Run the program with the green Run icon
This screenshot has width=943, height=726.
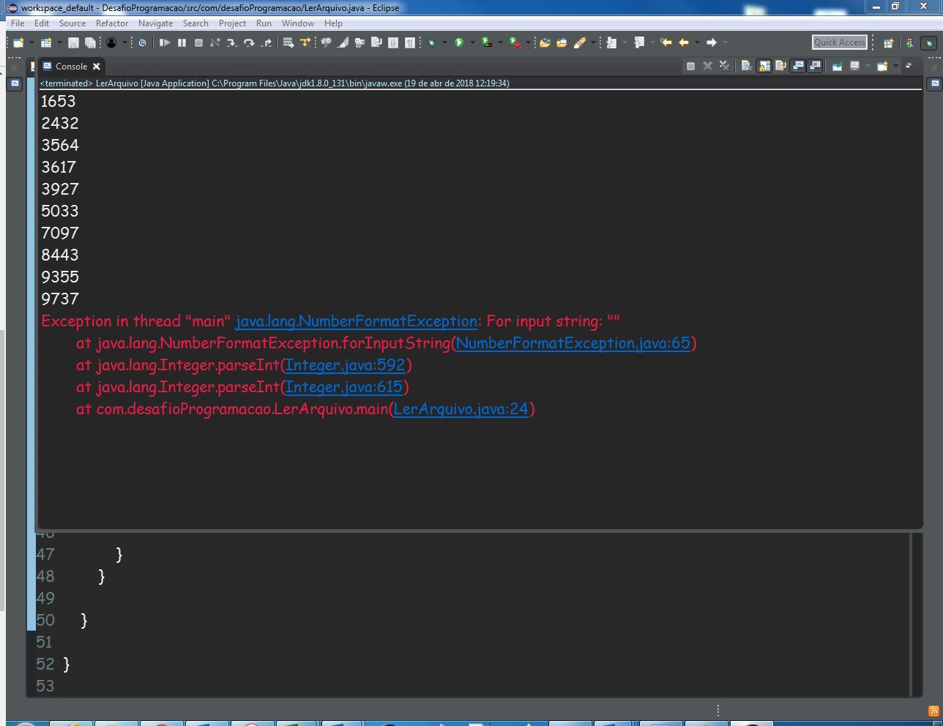point(459,42)
